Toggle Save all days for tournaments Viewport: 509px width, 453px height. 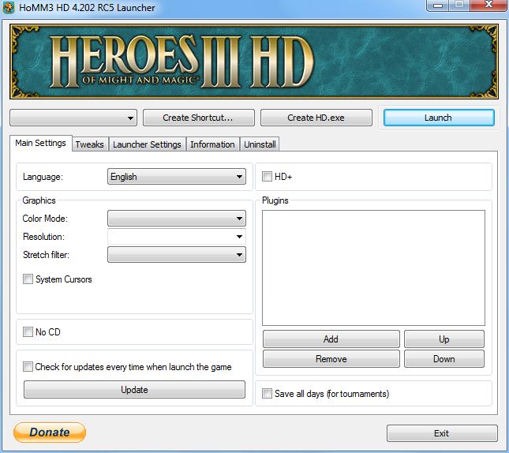click(268, 393)
